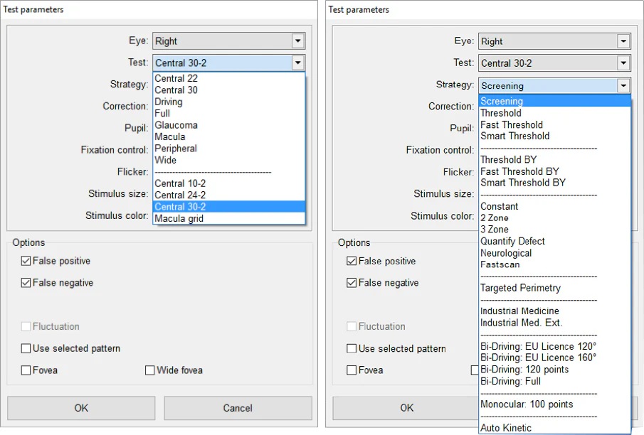
Task: Open Eye dropdown in left dialog
Action: (x=228, y=41)
